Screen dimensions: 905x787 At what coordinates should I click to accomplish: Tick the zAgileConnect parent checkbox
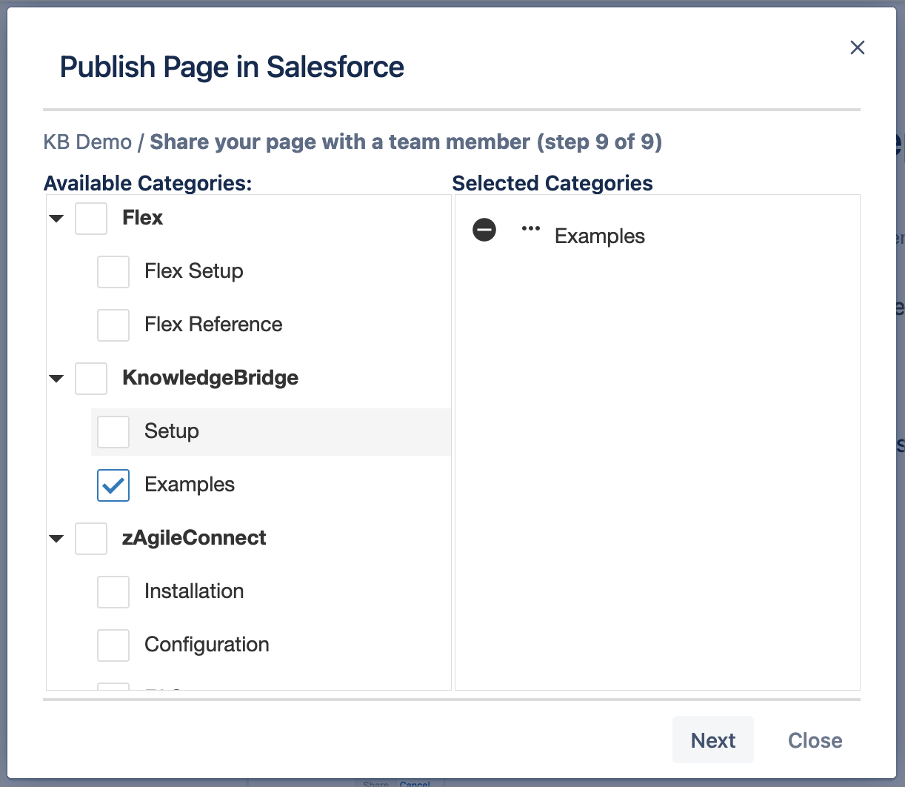91,539
